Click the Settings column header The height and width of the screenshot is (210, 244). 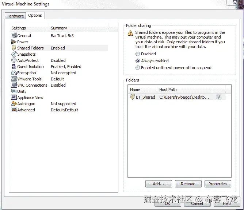point(29,28)
